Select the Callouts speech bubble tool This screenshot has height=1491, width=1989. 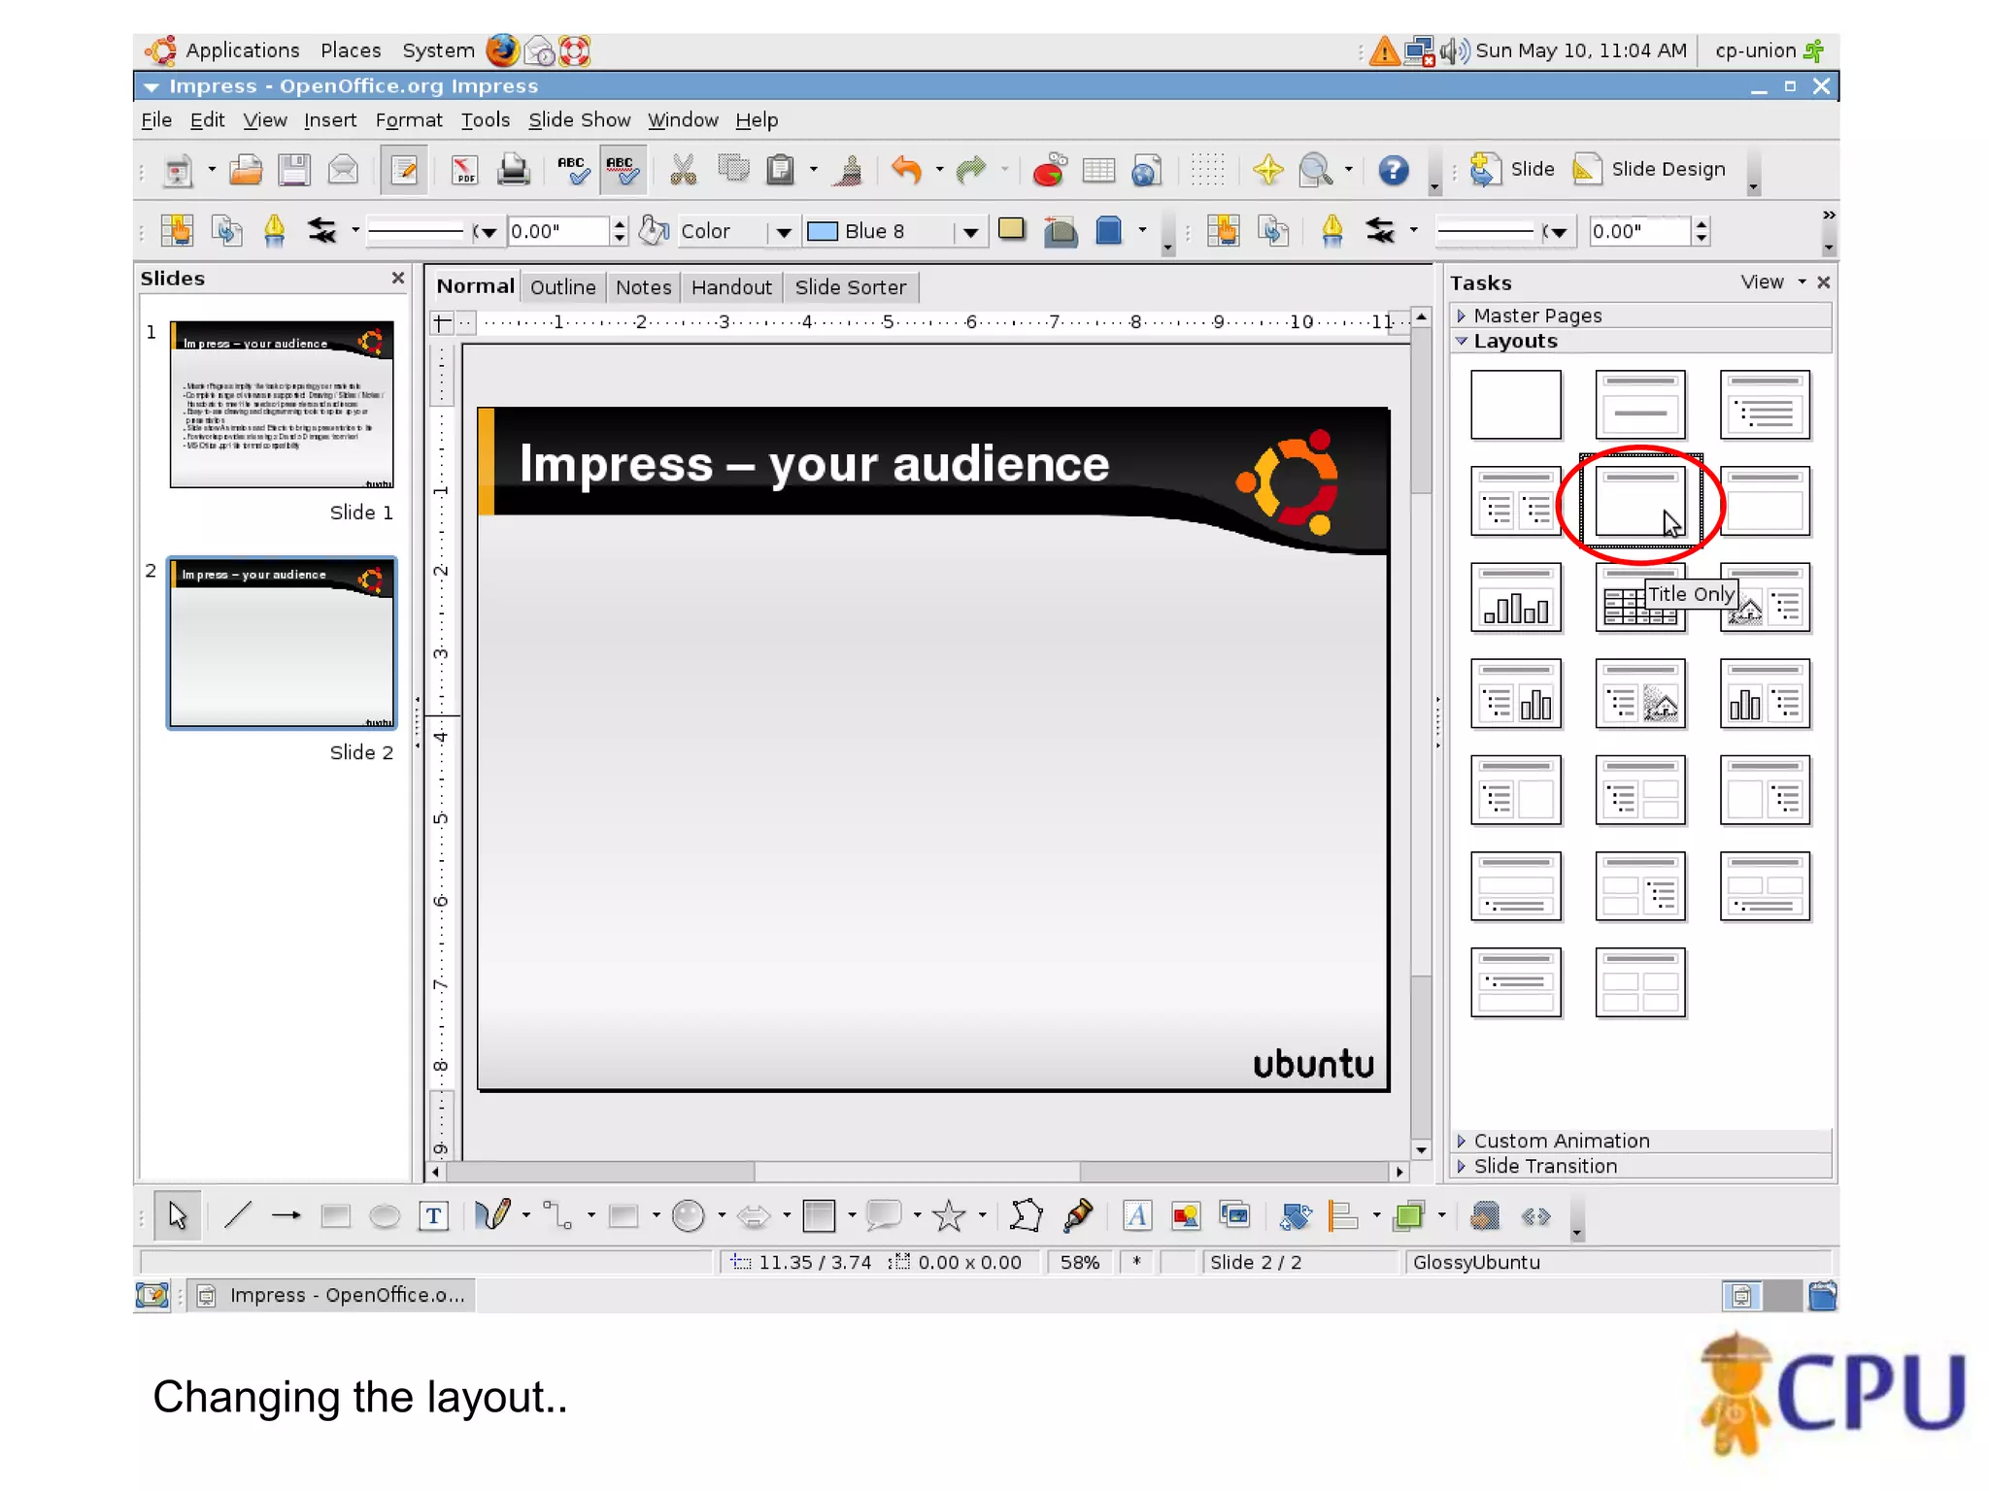click(884, 1215)
